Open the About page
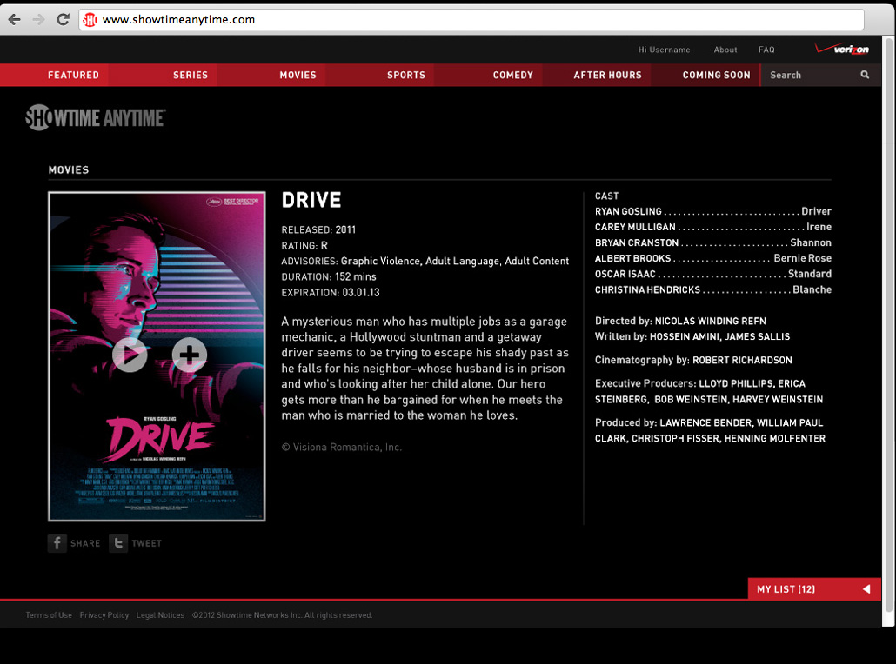Viewport: 896px width, 664px height. 725,50
